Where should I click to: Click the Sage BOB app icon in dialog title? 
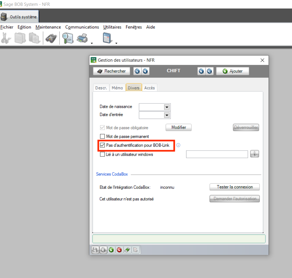94,60
